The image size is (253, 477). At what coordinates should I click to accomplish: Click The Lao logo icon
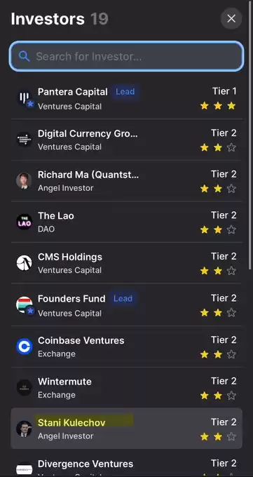25,222
